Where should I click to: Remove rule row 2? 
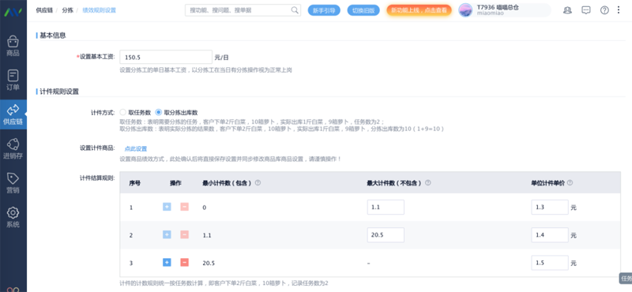184,235
